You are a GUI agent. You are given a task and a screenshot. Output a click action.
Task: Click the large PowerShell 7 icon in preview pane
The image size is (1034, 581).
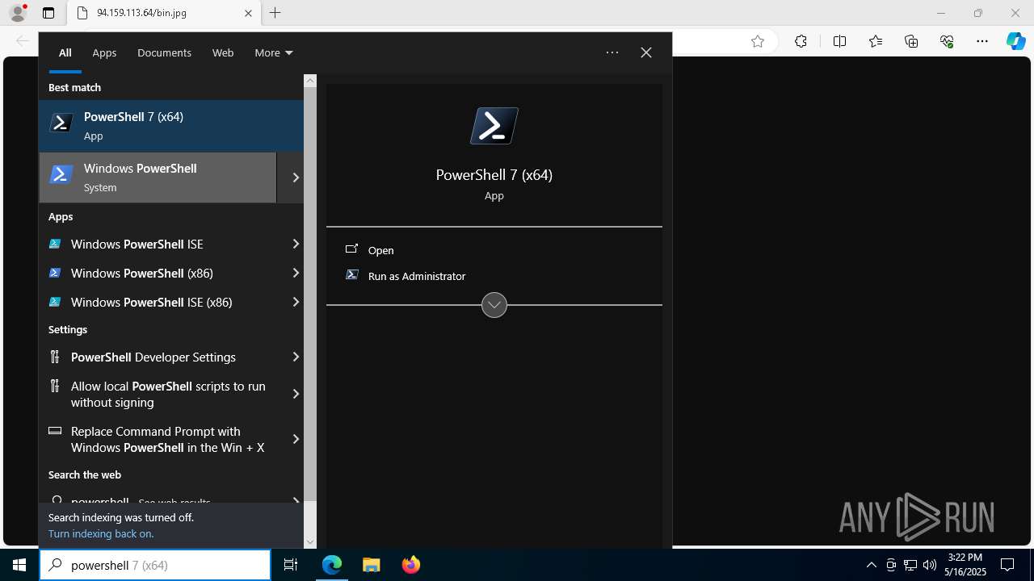[494, 126]
